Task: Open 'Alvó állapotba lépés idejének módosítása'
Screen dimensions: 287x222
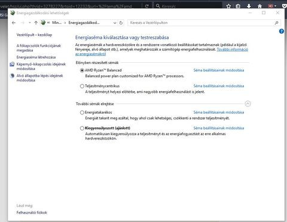Action: pos(39,78)
